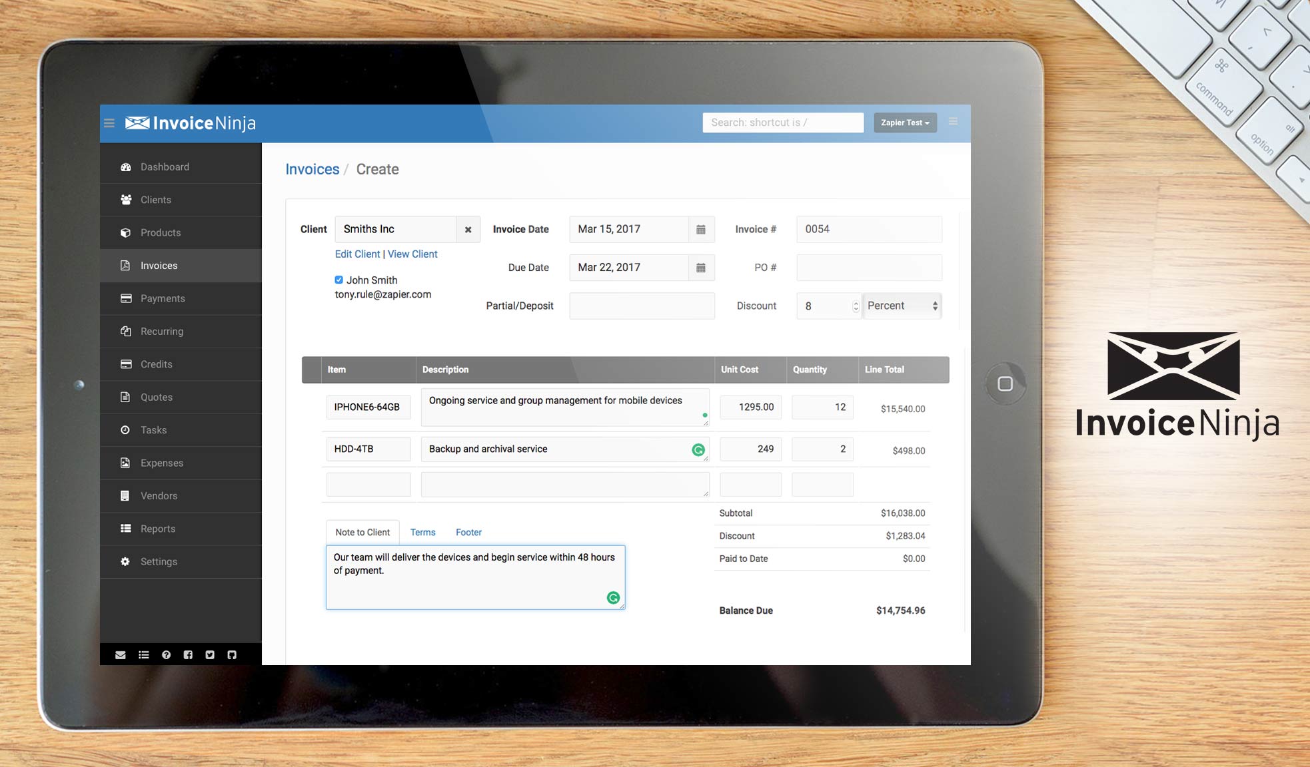Open right-side panel menu icon in header

[x=953, y=122]
